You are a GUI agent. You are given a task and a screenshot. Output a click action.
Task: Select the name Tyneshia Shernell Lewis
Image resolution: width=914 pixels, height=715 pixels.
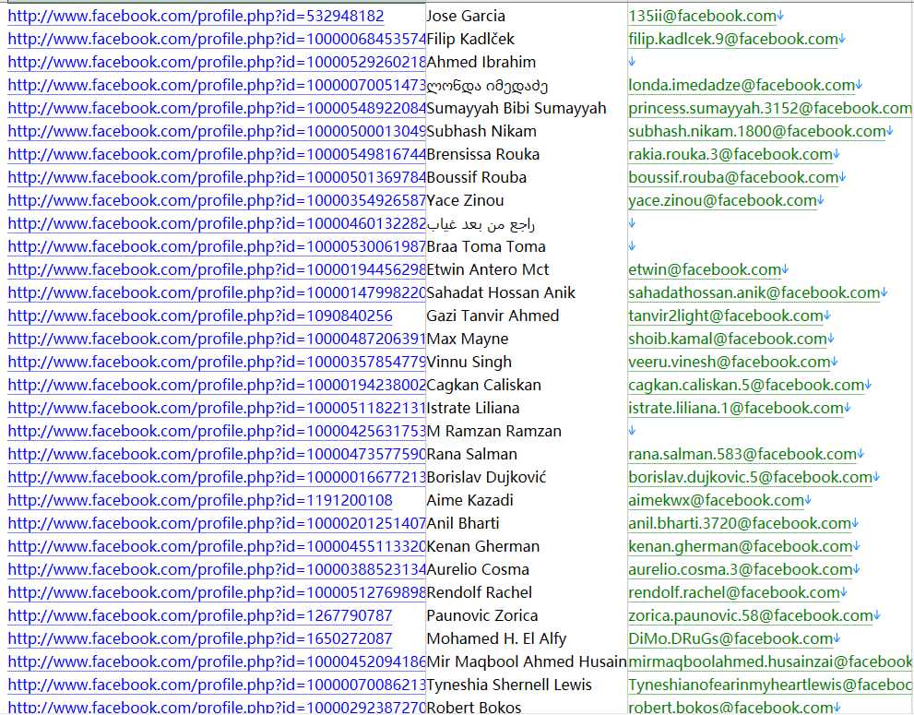(509, 685)
